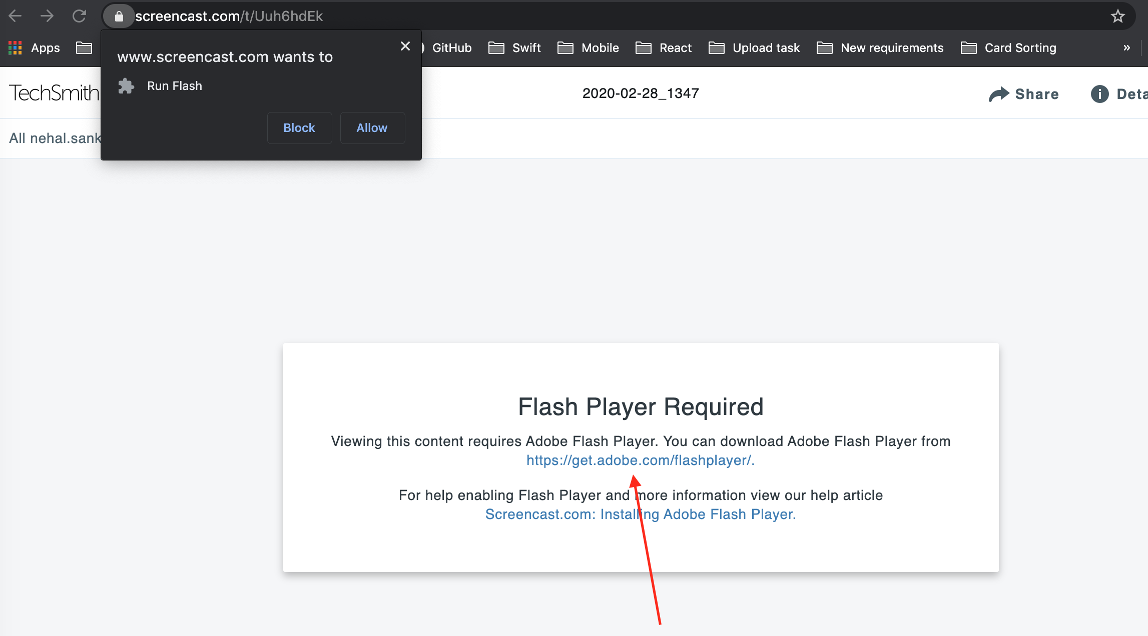Viewport: 1148px width, 636px height.
Task: Open the Adobe Flash Player download link
Action: (x=640, y=460)
